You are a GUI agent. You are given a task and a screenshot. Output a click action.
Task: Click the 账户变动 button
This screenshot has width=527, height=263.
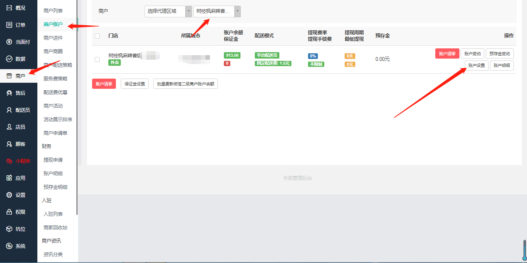tap(472, 54)
